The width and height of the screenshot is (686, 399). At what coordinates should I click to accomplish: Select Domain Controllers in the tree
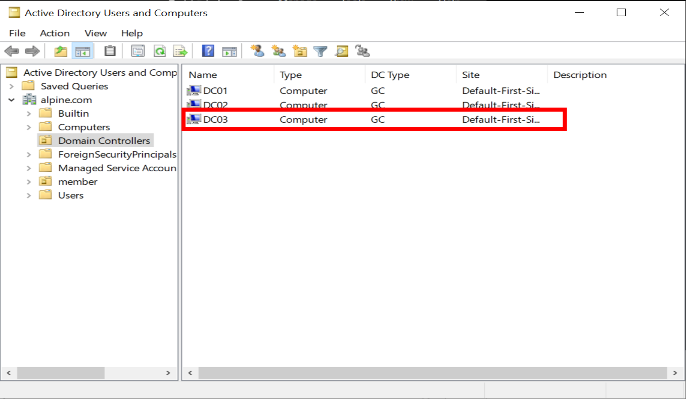(104, 140)
